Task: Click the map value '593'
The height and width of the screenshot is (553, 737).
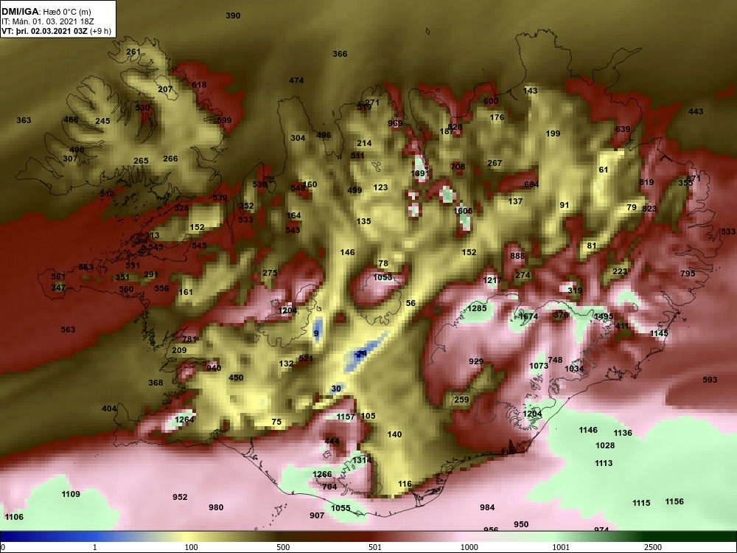Action: click(710, 380)
